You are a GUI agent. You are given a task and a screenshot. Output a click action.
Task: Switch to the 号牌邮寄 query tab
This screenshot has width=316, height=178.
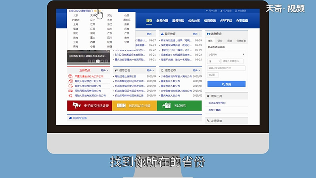241,41
